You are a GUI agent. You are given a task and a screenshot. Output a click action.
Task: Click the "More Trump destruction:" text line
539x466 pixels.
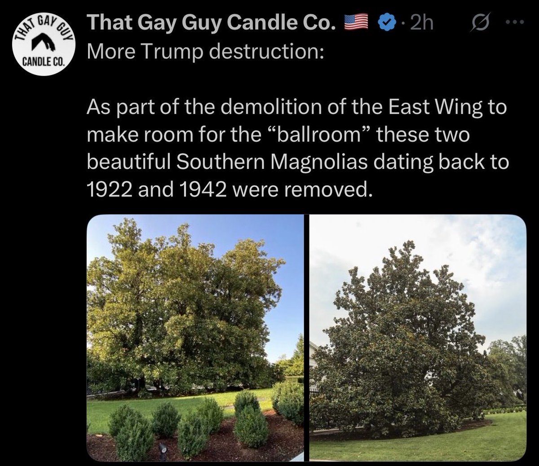[205, 53]
